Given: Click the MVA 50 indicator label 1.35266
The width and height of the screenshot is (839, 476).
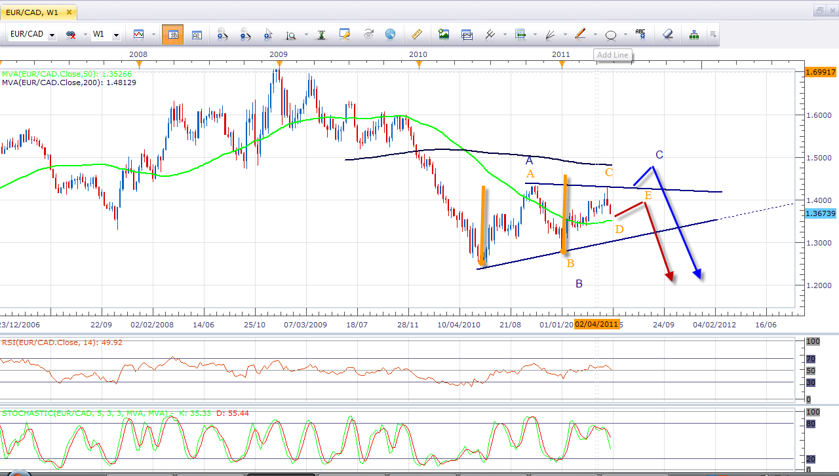Looking at the screenshot, I should click(68, 74).
